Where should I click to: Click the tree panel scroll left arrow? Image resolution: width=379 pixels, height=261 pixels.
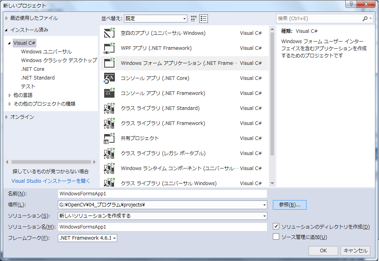7,162
